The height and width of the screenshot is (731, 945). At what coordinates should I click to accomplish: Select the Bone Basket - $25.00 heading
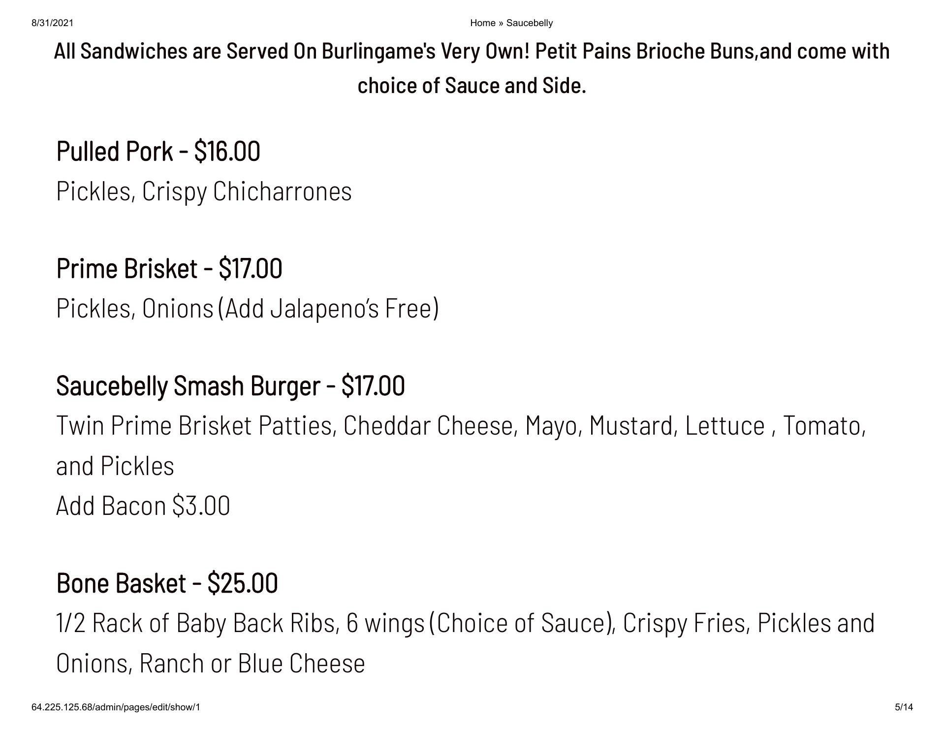pos(167,583)
